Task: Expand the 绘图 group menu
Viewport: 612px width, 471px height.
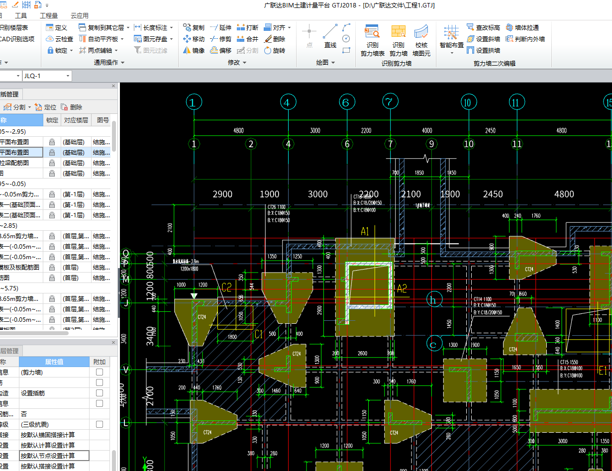Action: (x=326, y=63)
